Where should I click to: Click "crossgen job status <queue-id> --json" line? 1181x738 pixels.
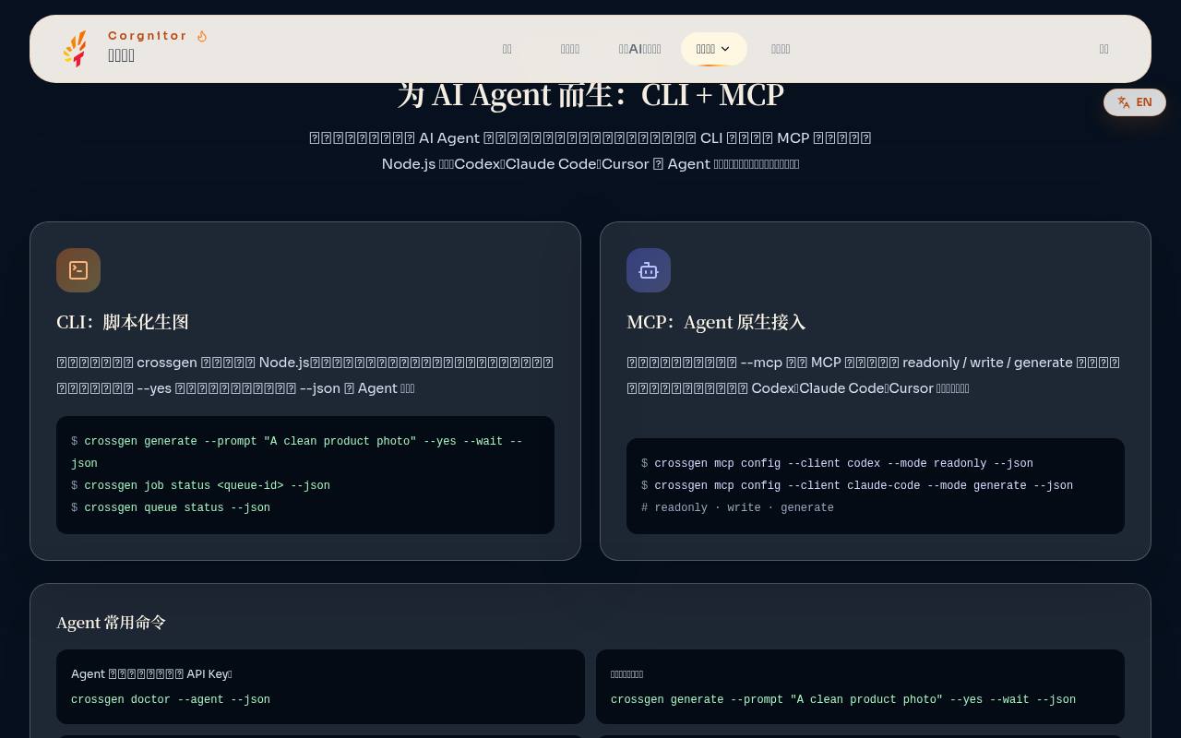[x=200, y=486]
